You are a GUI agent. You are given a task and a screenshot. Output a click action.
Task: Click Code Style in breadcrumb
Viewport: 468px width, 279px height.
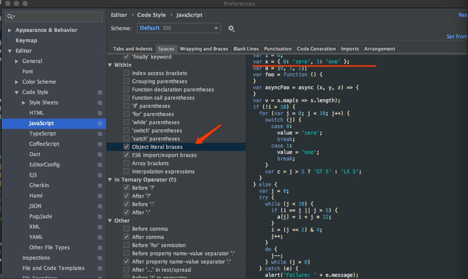[152, 15]
